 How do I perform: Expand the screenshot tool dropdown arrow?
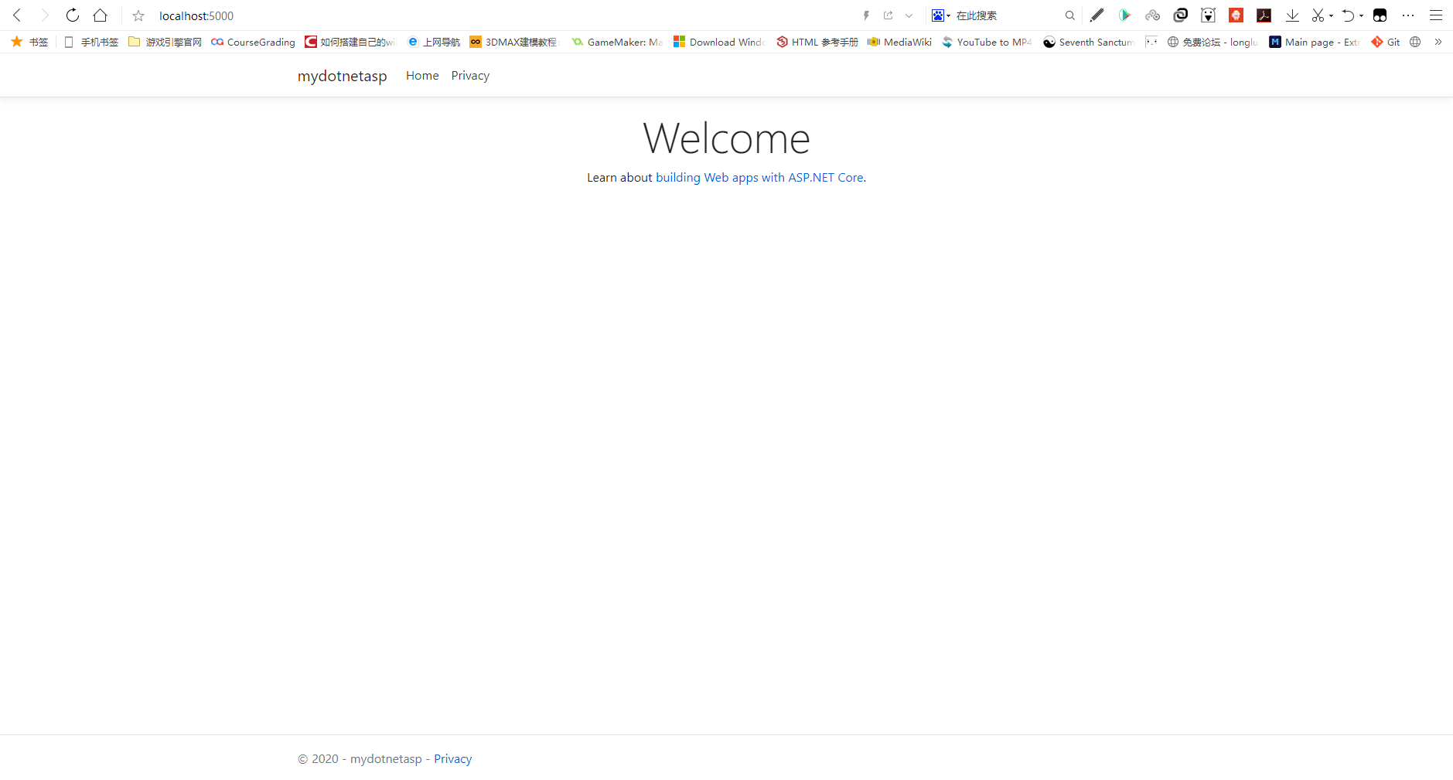click(x=1331, y=15)
